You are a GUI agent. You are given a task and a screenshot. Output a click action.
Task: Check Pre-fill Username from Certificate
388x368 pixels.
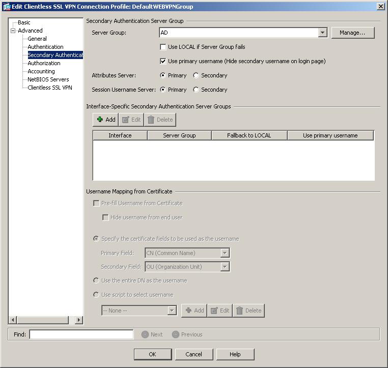pos(96,203)
